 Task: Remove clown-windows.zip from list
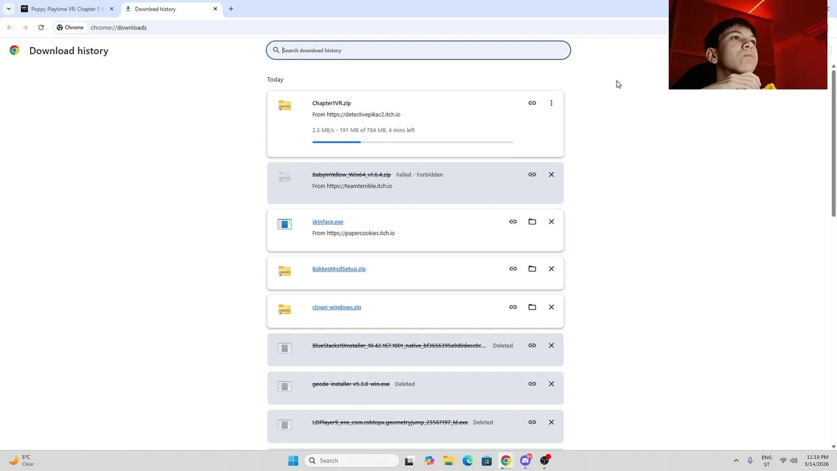(x=551, y=307)
